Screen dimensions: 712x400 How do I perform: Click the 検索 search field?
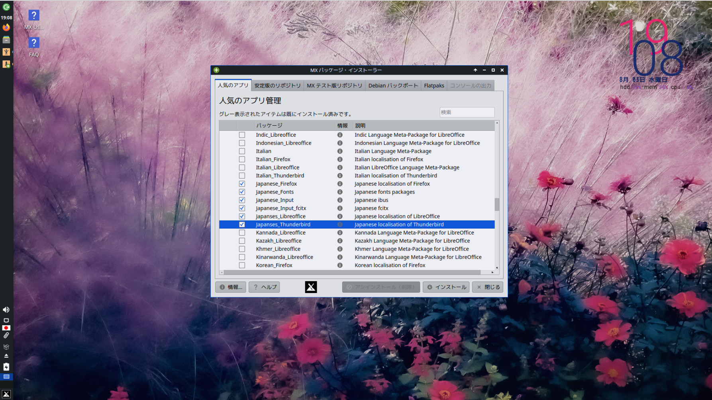(467, 112)
